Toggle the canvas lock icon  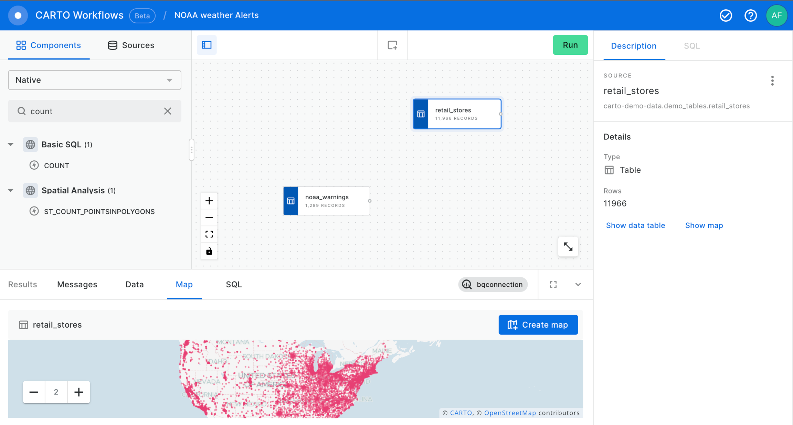[x=209, y=251]
